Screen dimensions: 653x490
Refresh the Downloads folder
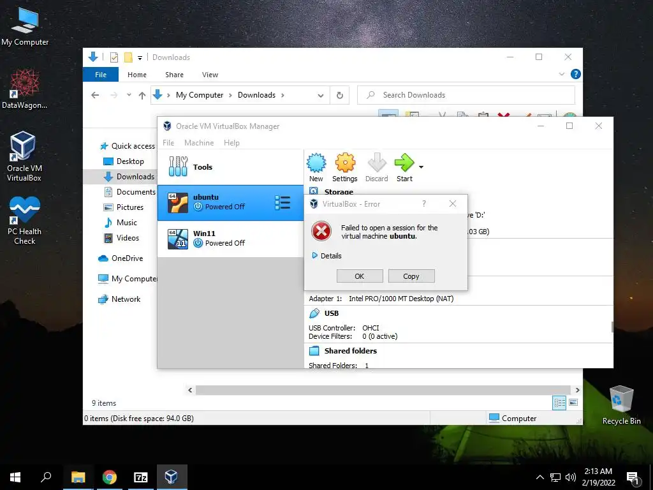(x=340, y=96)
